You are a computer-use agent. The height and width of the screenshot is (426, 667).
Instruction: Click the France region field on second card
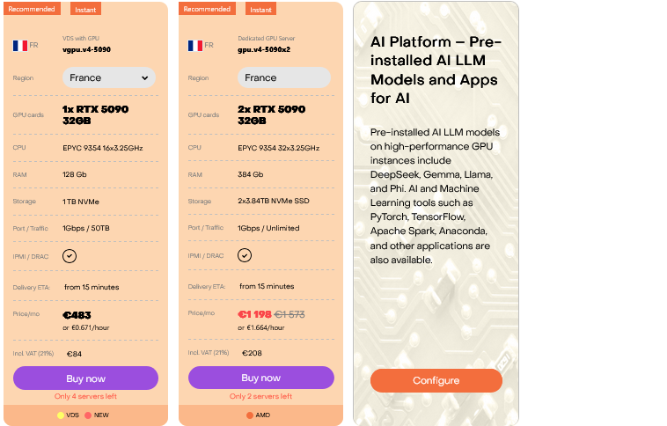[283, 77]
